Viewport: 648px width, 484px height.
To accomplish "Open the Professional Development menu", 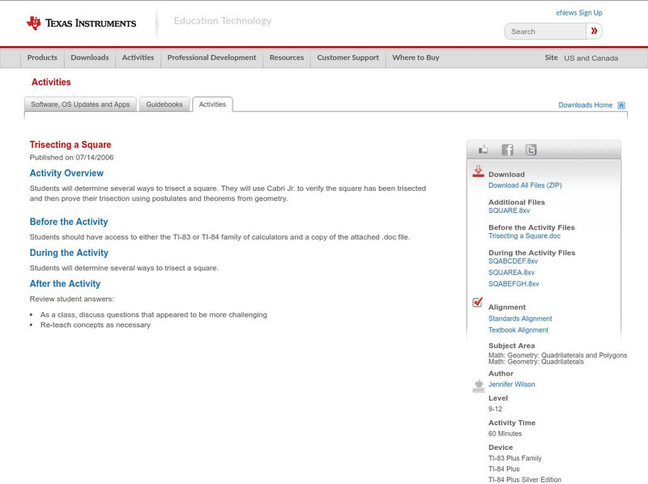I will click(211, 57).
